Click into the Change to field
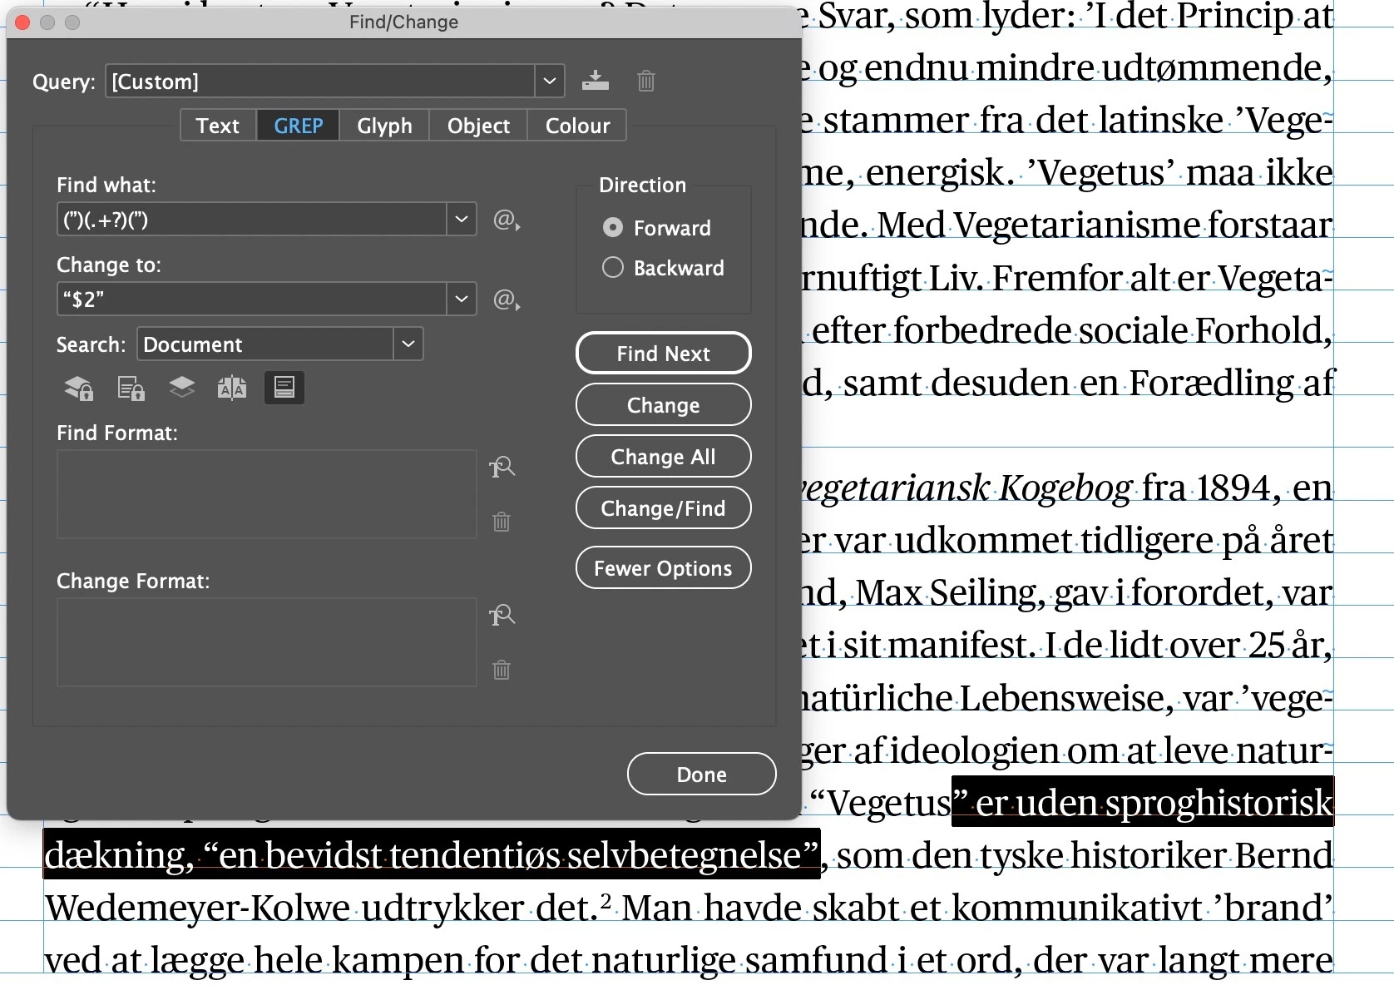The image size is (1394, 1000). click(252, 300)
